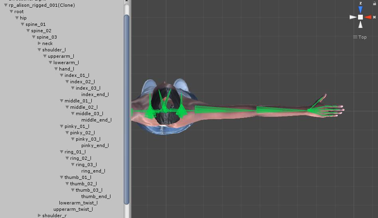Click the red X axis cone on the gizmo
Image resolution: width=378 pixels, height=218 pixels.
[x=368, y=17]
